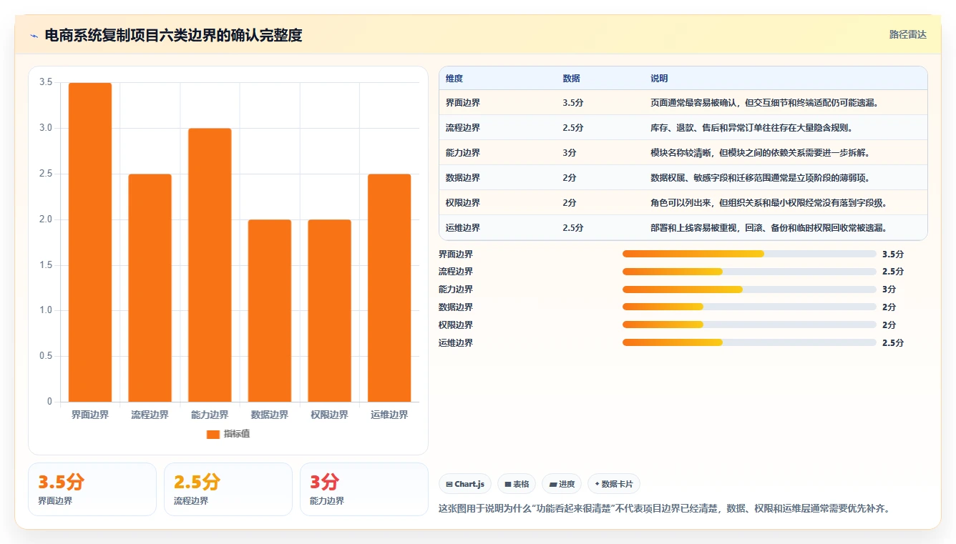Click the 运维边界 chart bar
Viewport: 956px width, 544px height.
389,288
